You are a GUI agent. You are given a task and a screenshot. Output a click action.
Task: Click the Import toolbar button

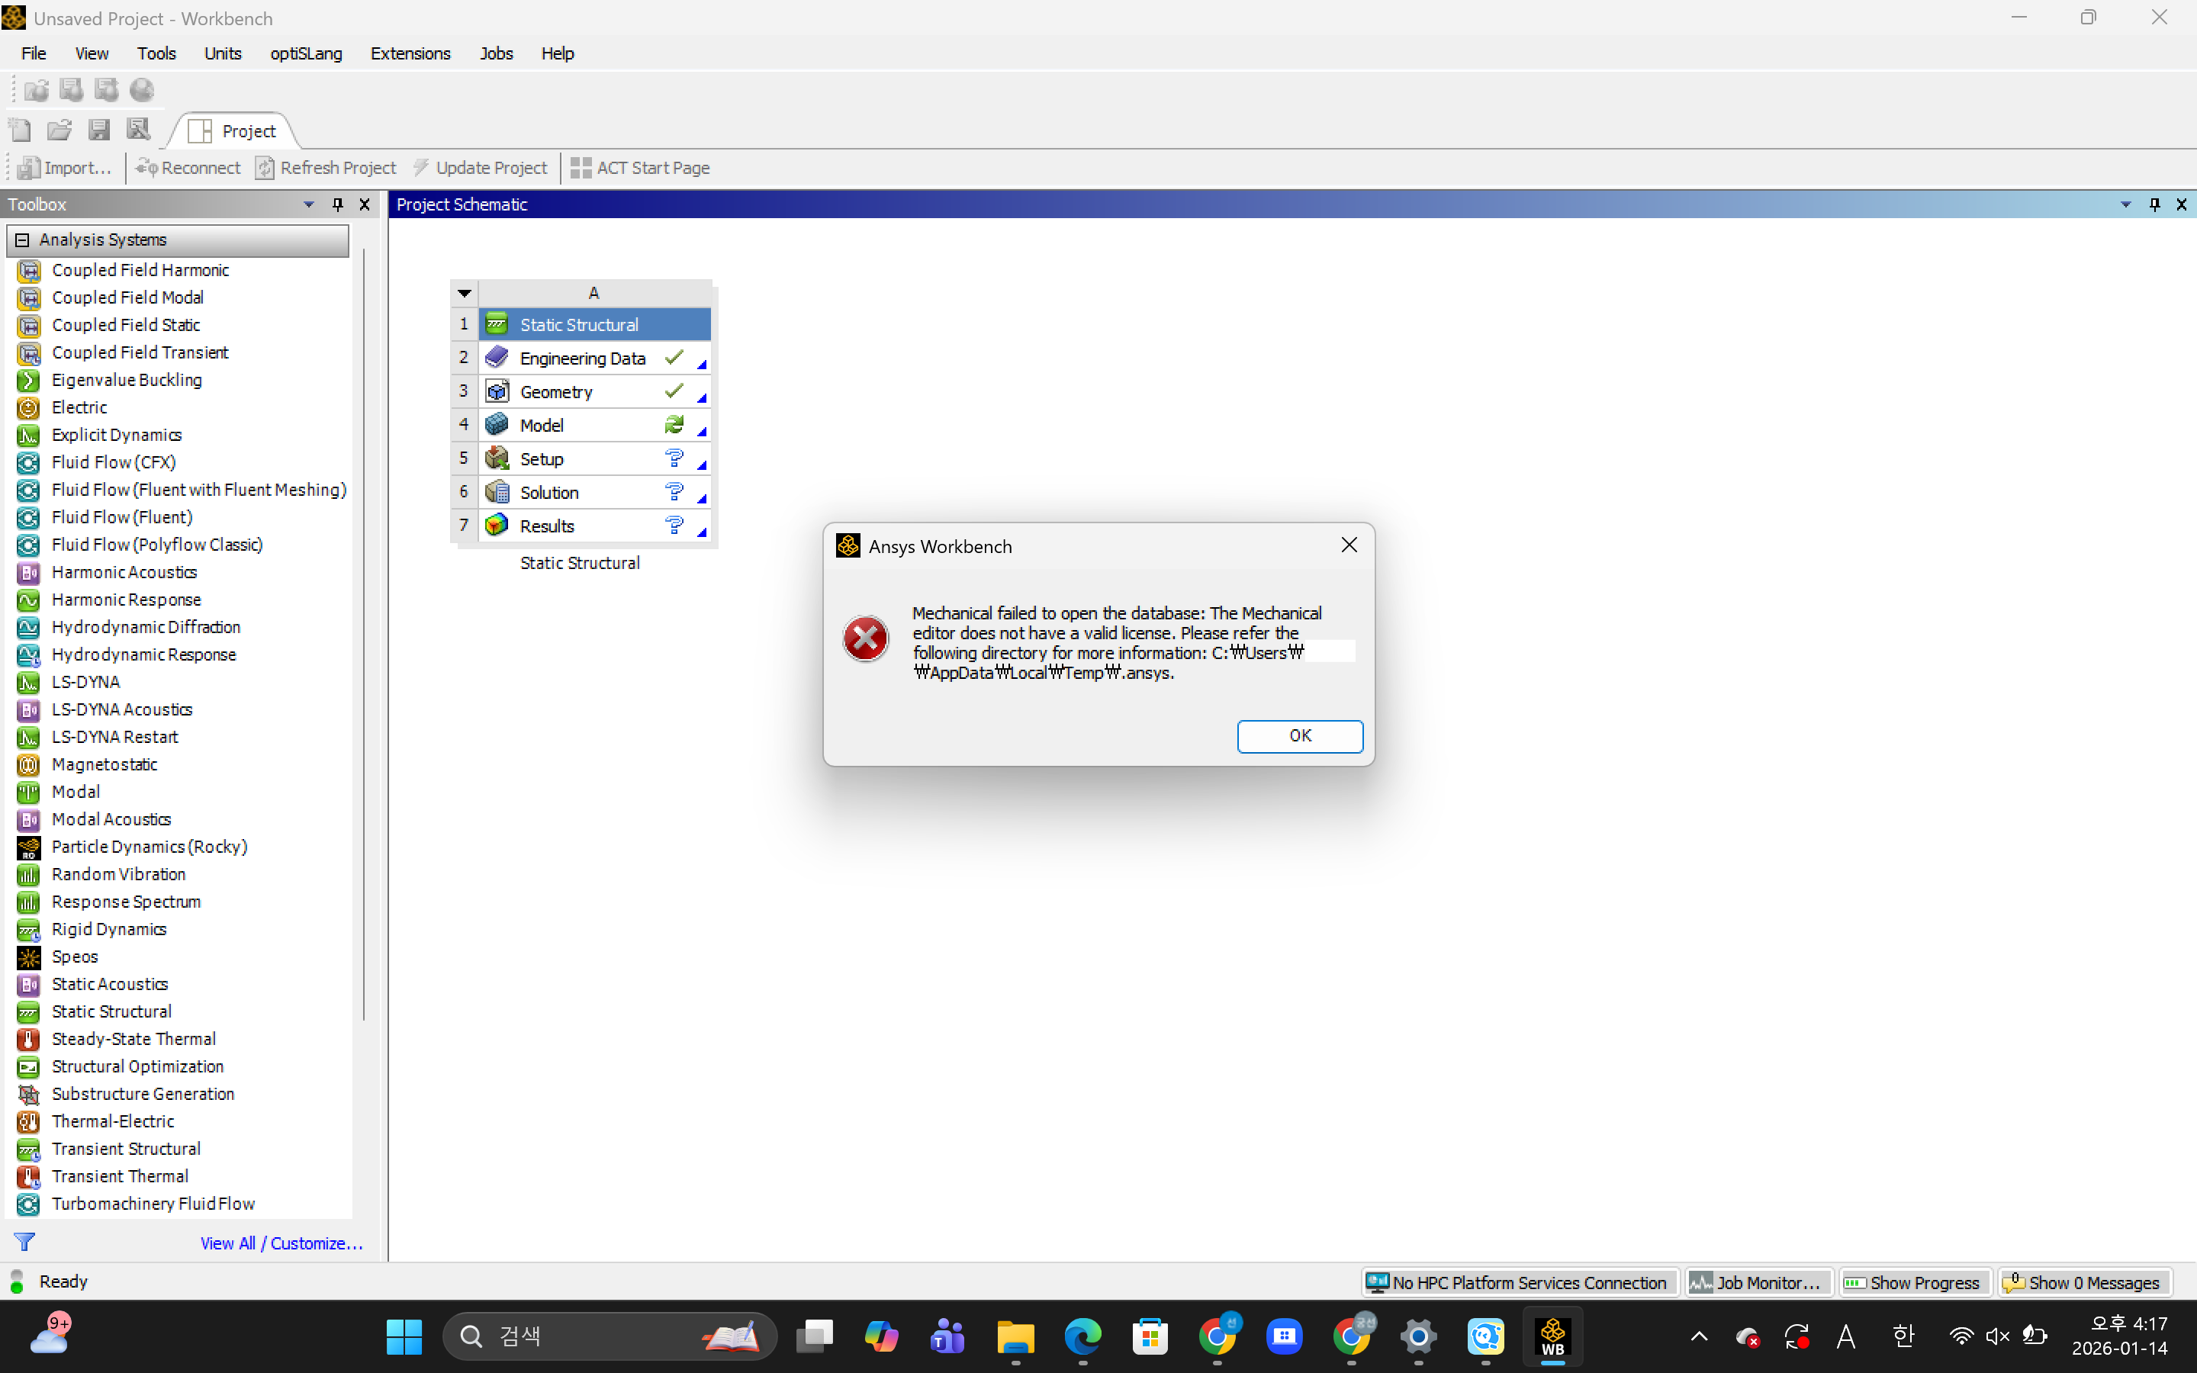point(64,168)
